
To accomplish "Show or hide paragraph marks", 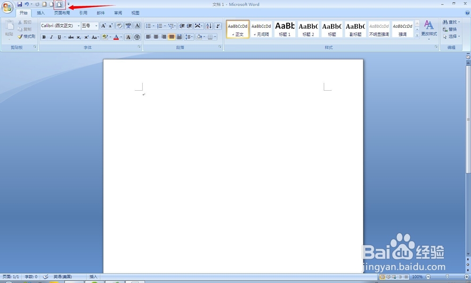I will point(218,26).
